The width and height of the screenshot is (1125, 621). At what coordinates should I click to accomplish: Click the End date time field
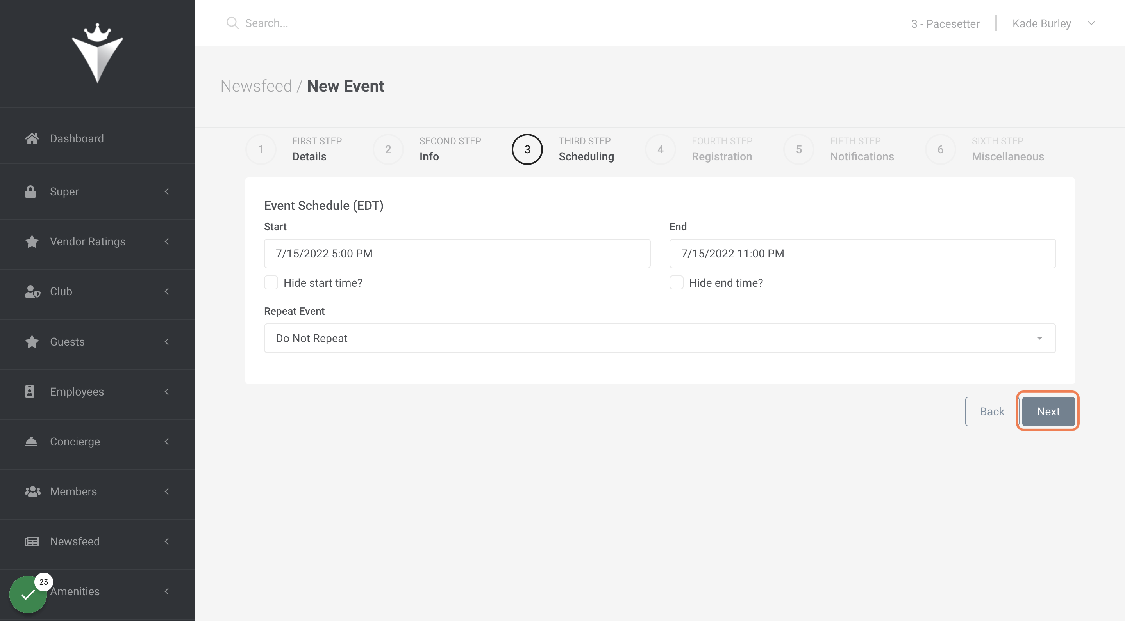[862, 254]
